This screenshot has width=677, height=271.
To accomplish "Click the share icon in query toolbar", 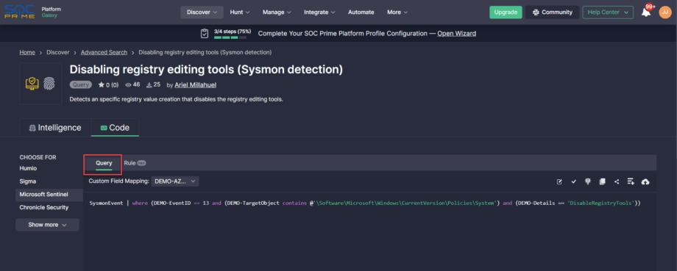I will point(617,182).
